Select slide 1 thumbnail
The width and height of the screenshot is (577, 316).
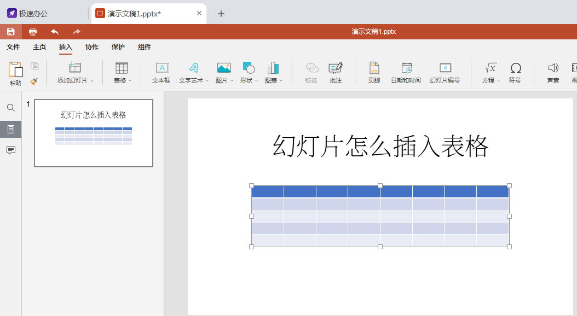click(x=94, y=133)
